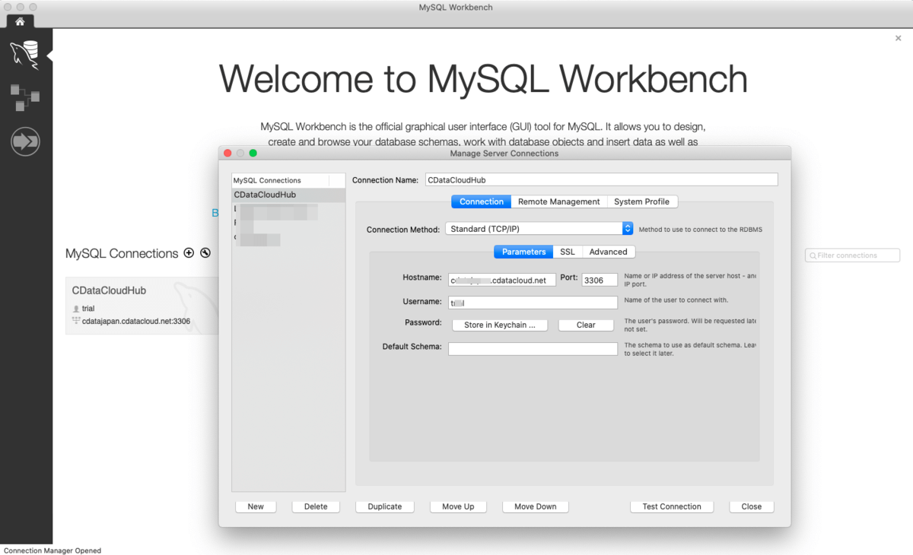
Task: Open the Migration sidebar arrow icon
Action: pos(25,141)
